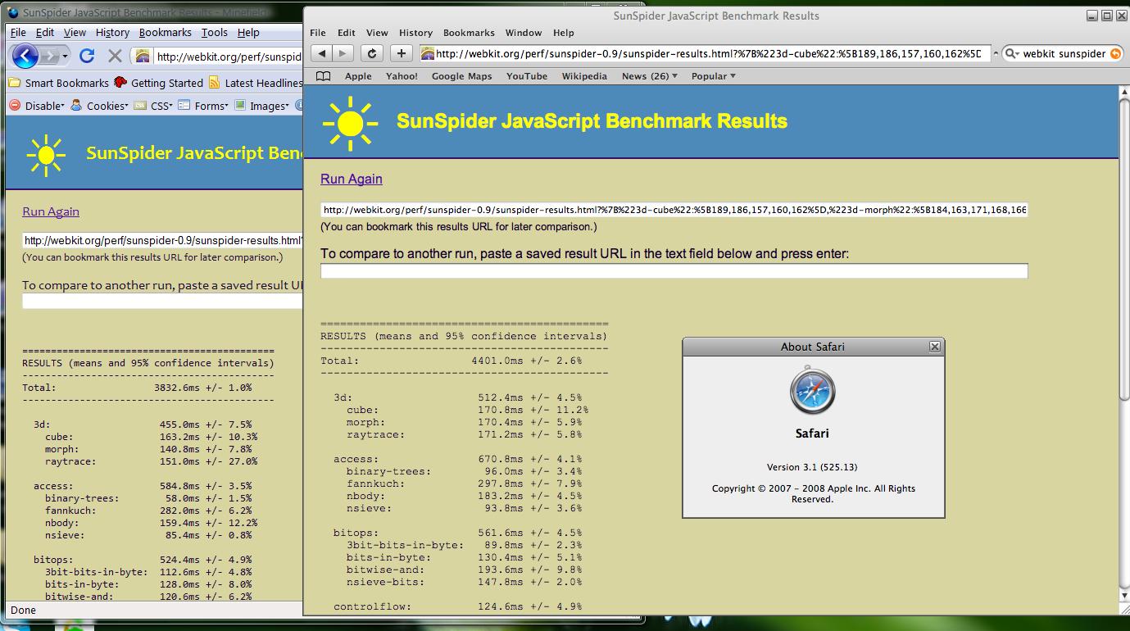Show all bookmarks in Safari

pyautogui.click(x=324, y=76)
